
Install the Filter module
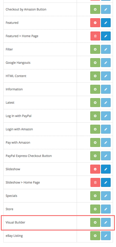pos(95,49)
